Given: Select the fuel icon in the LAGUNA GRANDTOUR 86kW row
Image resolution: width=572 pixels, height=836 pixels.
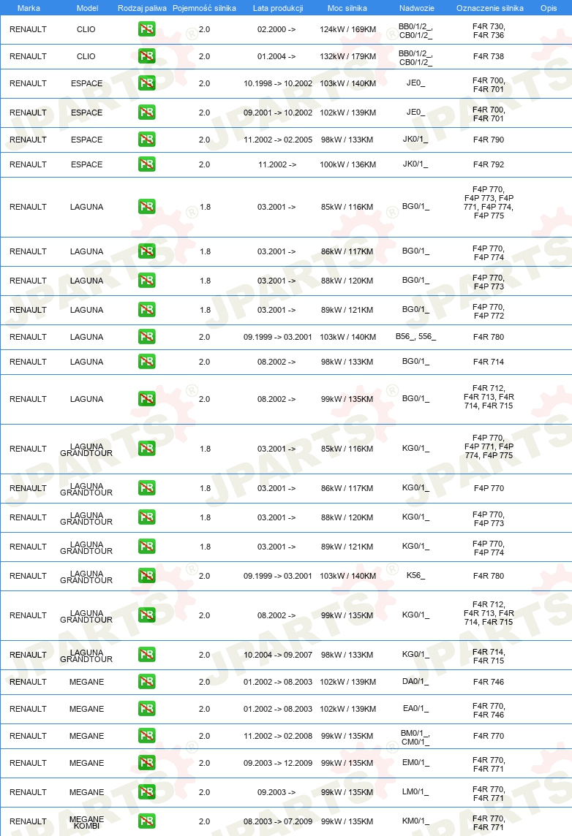Looking at the screenshot, I should tap(147, 488).
